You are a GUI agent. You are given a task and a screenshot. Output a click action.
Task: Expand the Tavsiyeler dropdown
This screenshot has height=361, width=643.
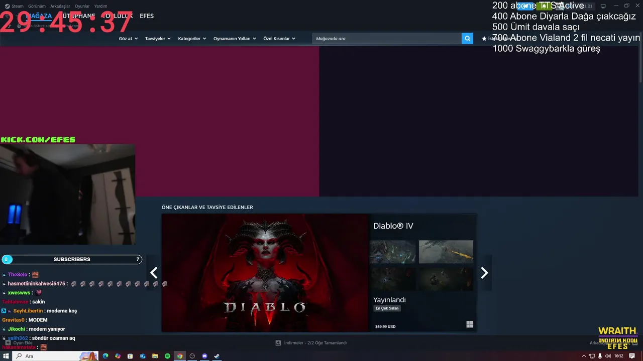coord(158,39)
